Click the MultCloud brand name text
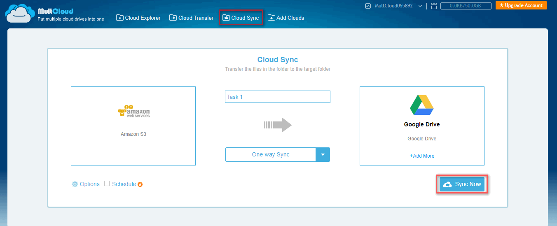This screenshot has width=557, height=226. [55, 11]
